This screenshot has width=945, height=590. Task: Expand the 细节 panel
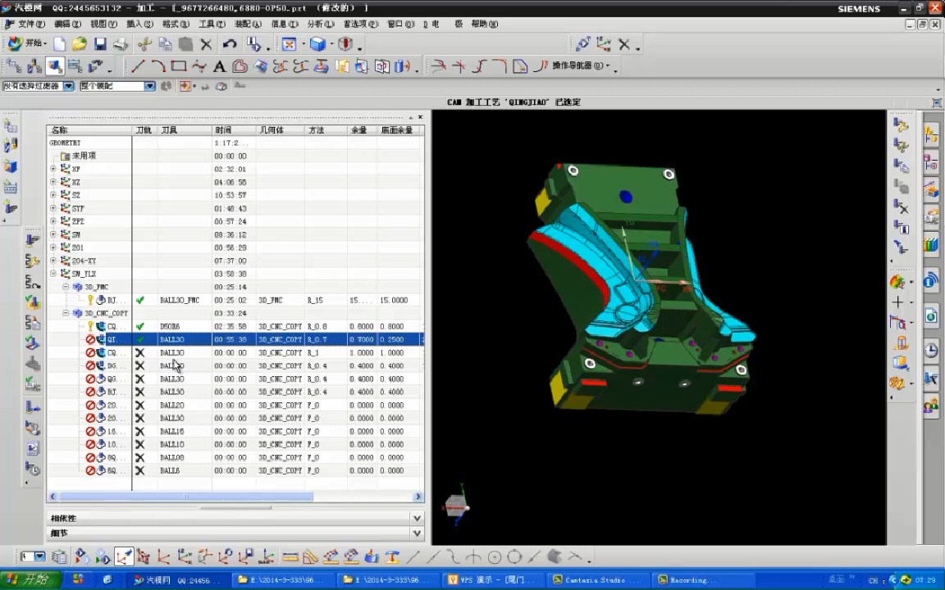(x=417, y=533)
